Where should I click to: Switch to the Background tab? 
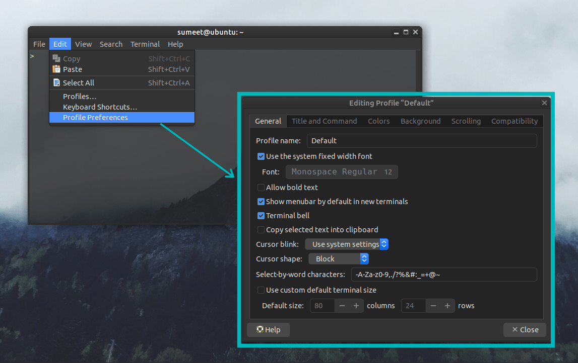click(420, 121)
